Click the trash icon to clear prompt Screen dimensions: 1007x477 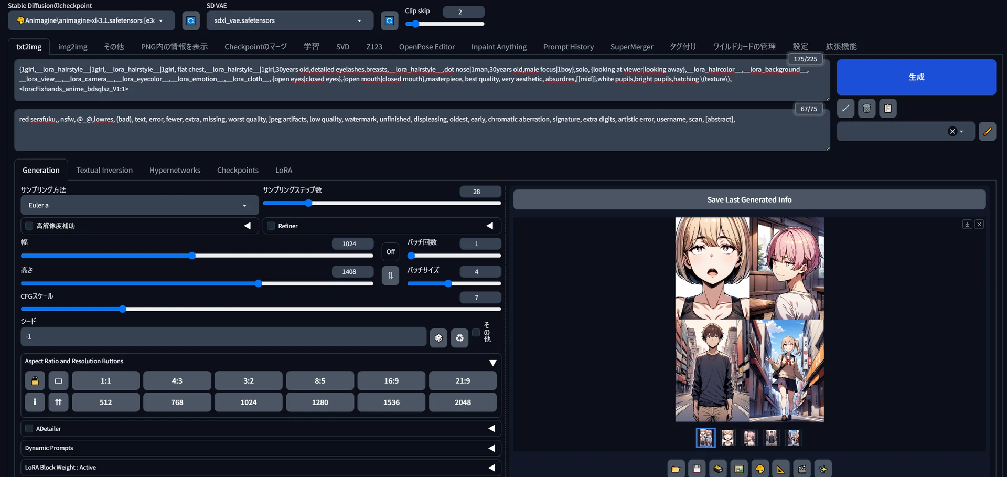pyautogui.click(x=866, y=109)
